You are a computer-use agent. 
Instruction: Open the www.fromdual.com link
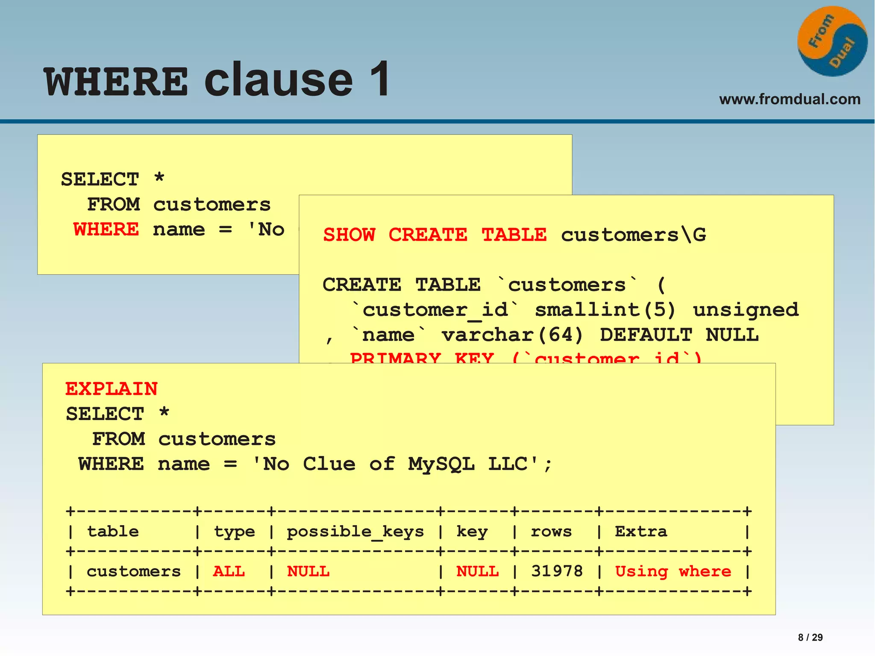click(790, 99)
